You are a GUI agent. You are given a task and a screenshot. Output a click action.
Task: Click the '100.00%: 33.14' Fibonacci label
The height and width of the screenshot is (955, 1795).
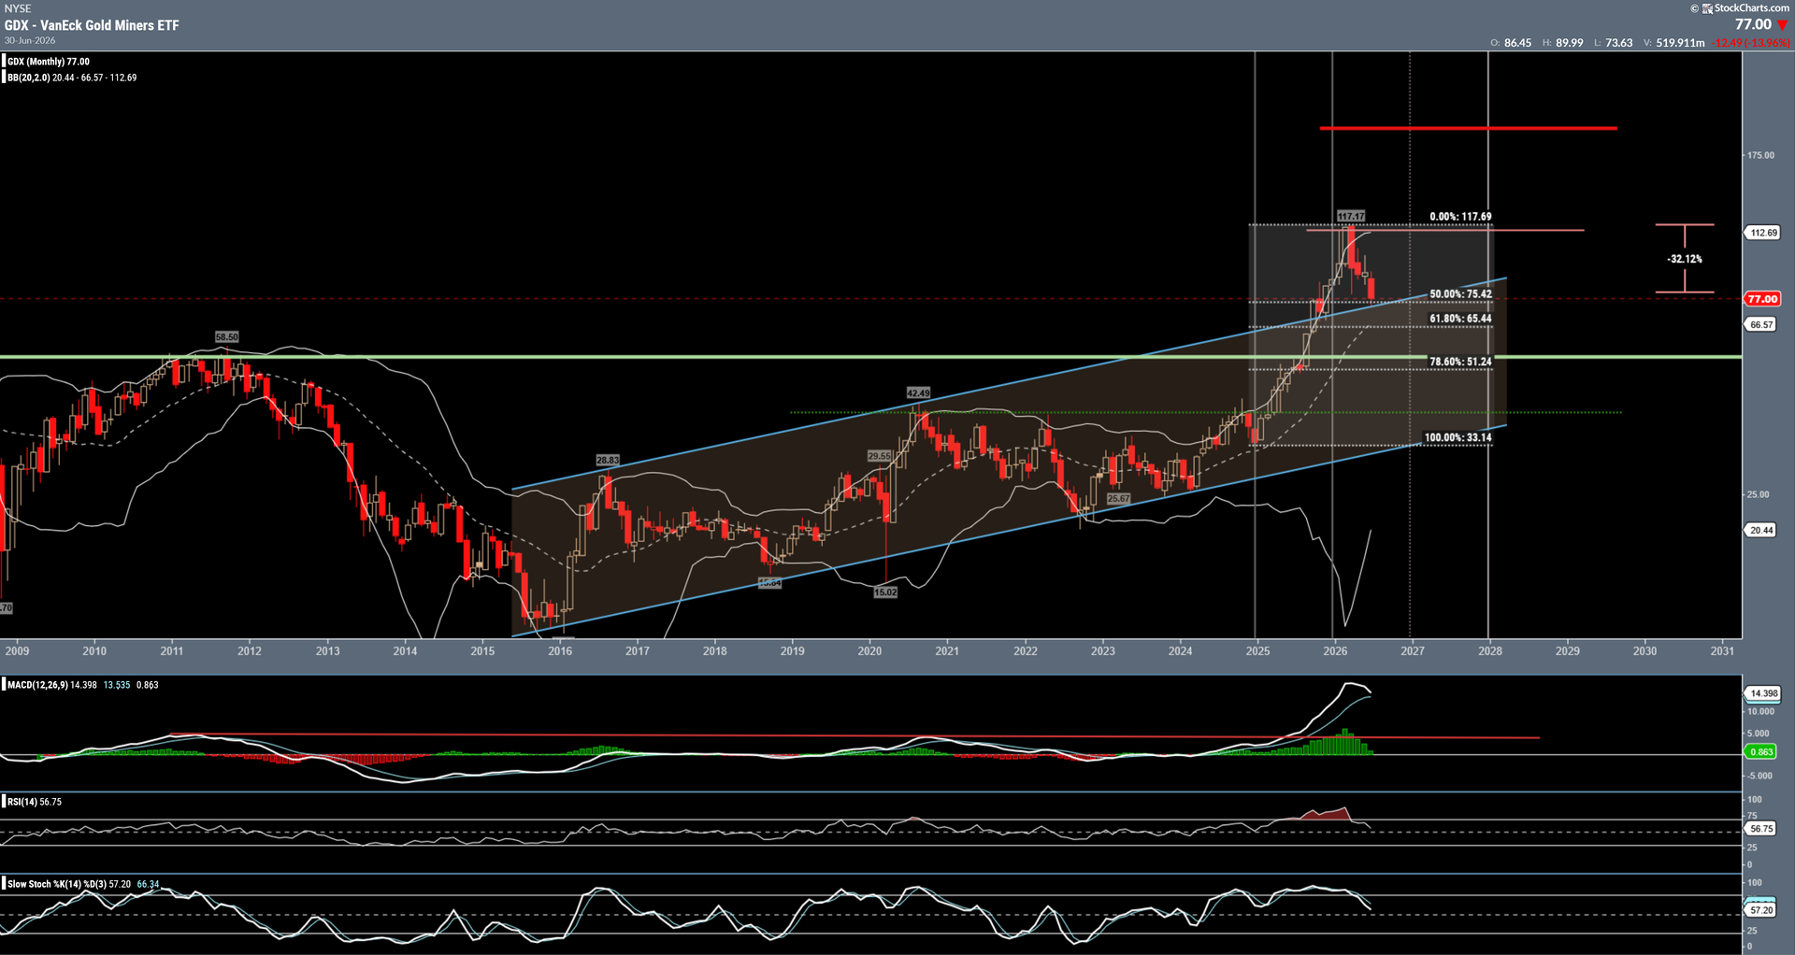coord(1458,437)
